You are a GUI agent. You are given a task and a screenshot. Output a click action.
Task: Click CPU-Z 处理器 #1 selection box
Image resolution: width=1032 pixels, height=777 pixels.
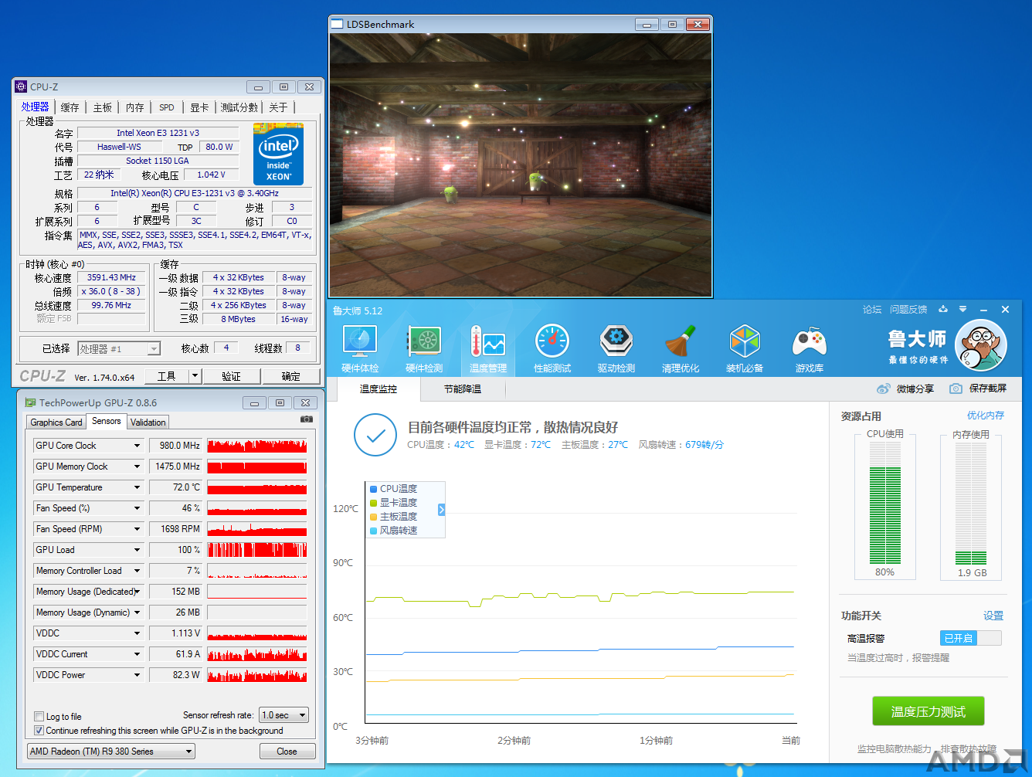pos(119,349)
